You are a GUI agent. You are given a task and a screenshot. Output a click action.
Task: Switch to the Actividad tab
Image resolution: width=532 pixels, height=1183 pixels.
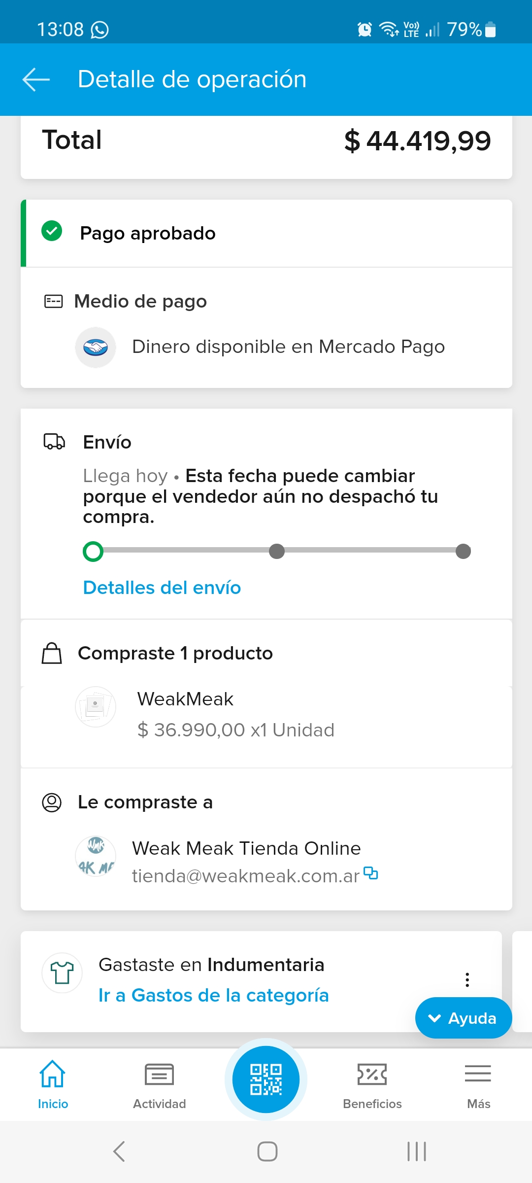tap(159, 1084)
